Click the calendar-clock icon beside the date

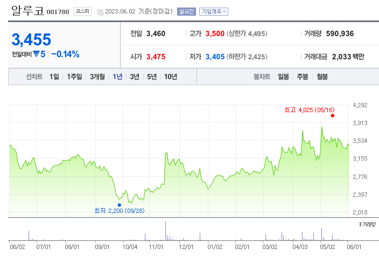pyautogui.click(x=100, y=12)
